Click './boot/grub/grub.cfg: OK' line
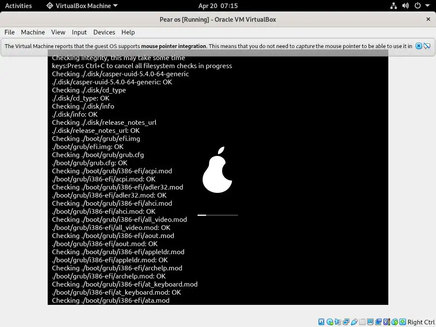436x327 pixels. click(x=89, y=163)
